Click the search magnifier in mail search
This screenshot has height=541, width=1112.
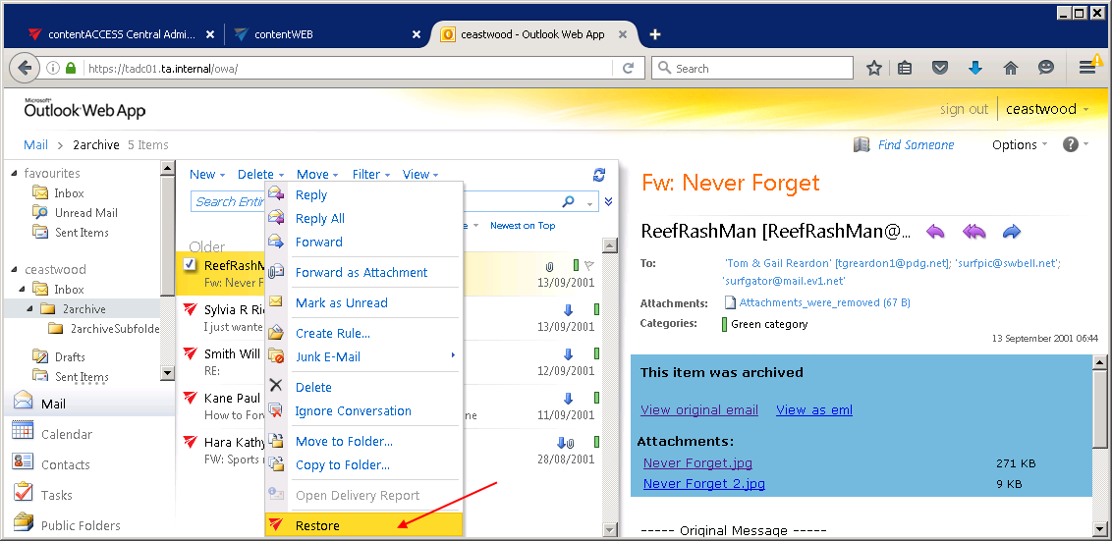click(568, 201)
